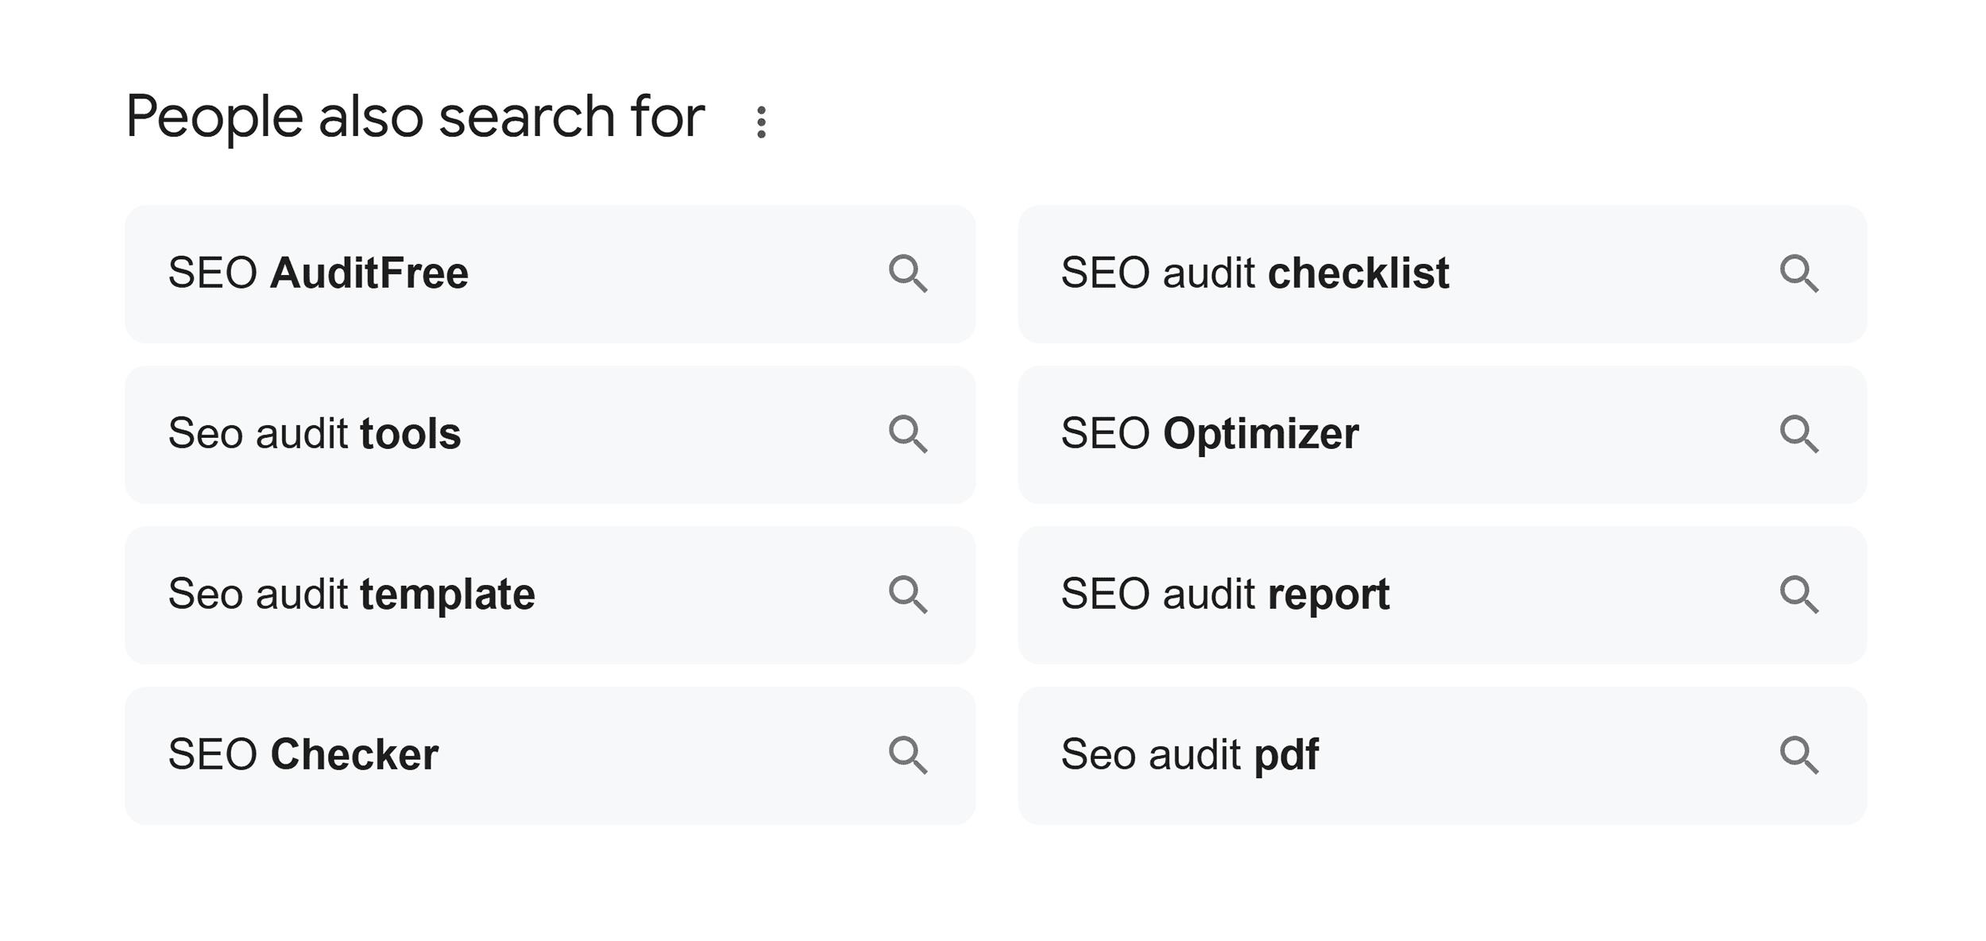Search for the SEO AuditFree suggestion
The image size is (1986, 941).
click(318, 273)
